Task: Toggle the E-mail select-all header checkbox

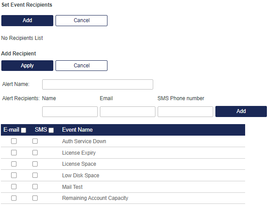Action: point(24,130)
